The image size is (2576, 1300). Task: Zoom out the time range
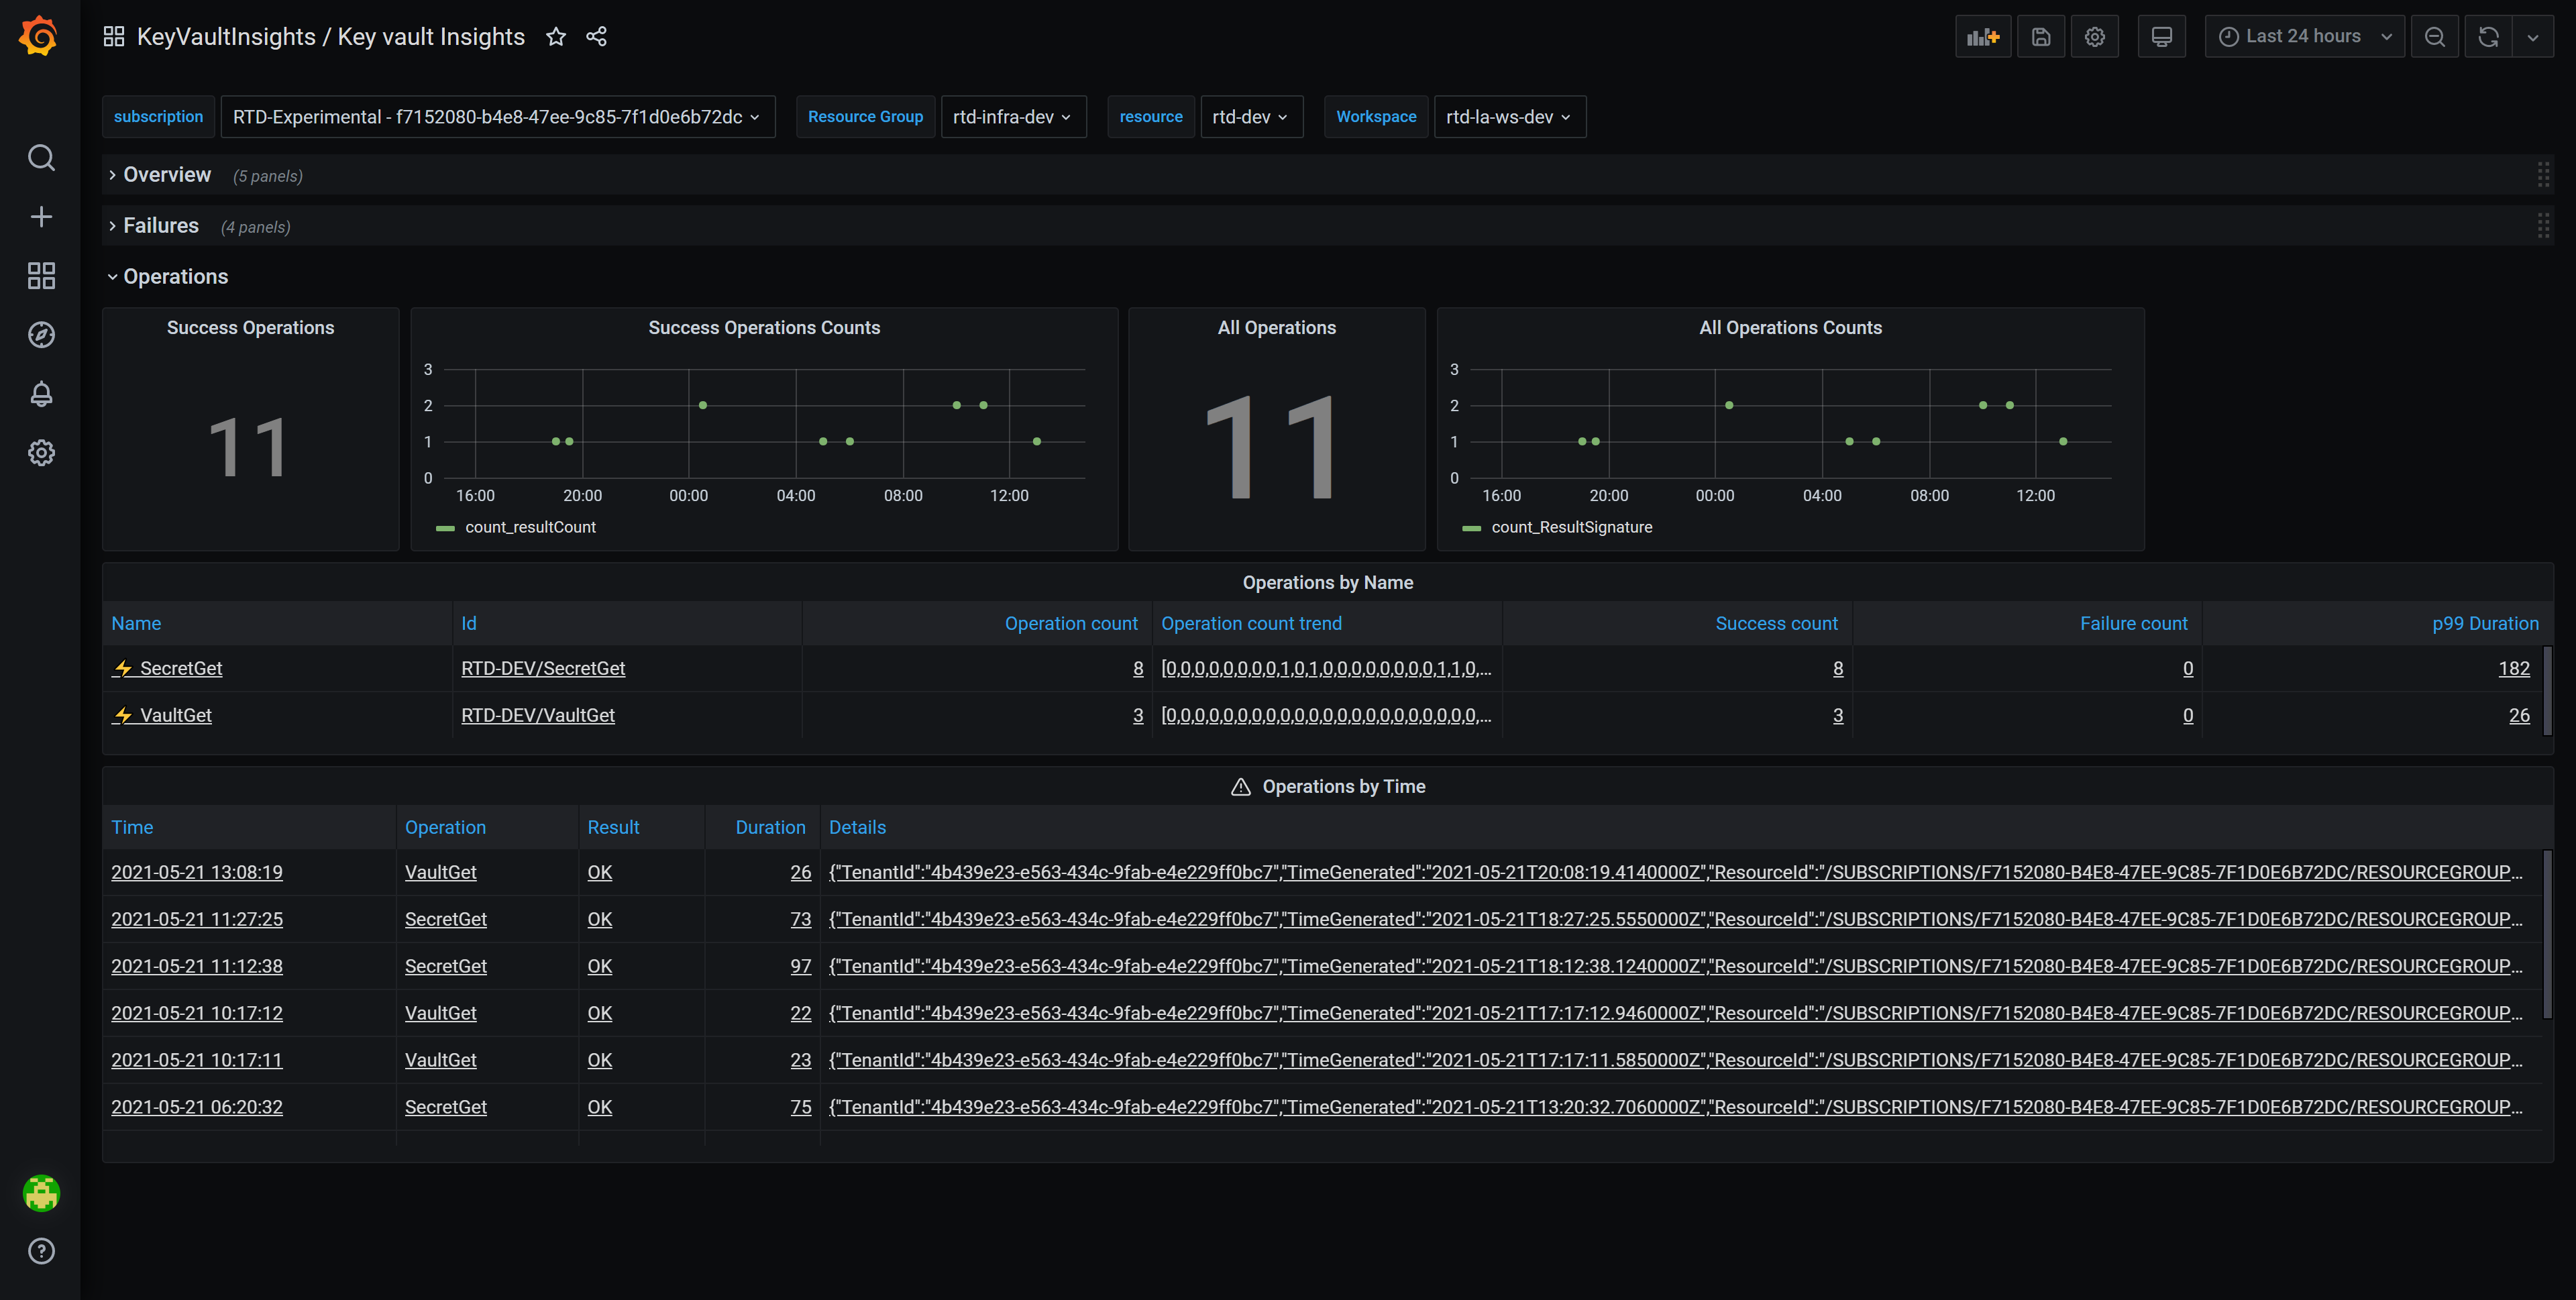click(2434, 37)
